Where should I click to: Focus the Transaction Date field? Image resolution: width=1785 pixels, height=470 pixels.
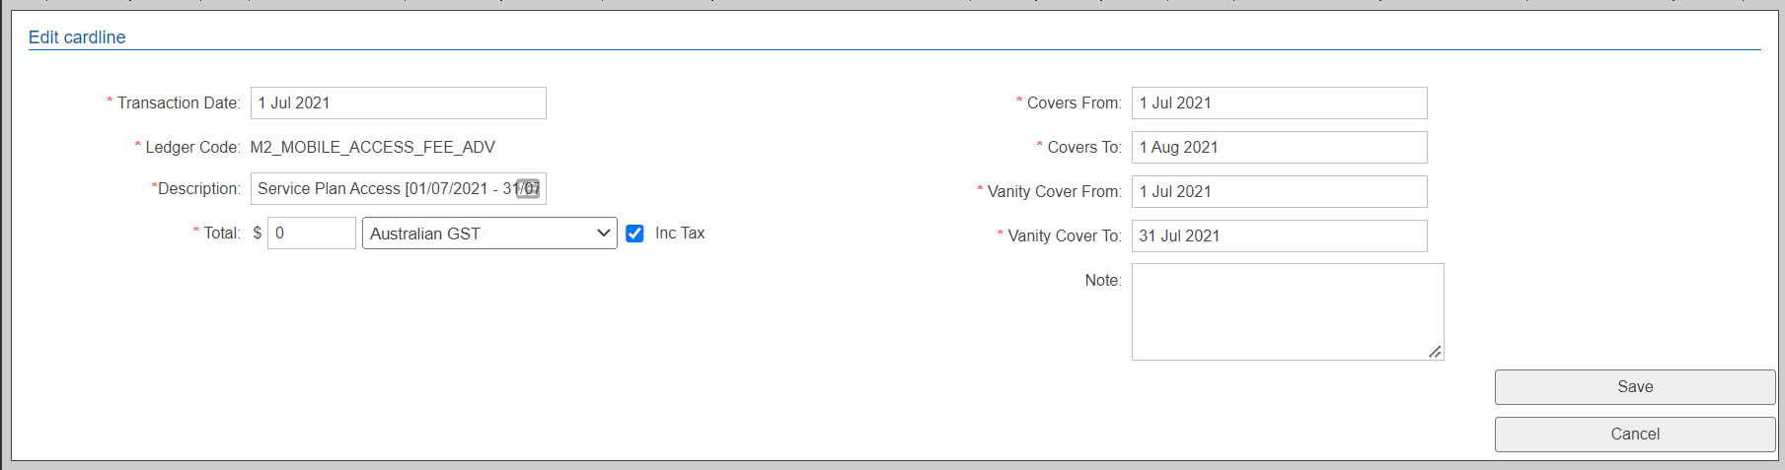[x=398, y=103]
